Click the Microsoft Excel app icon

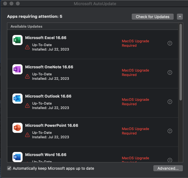(17, 40)
